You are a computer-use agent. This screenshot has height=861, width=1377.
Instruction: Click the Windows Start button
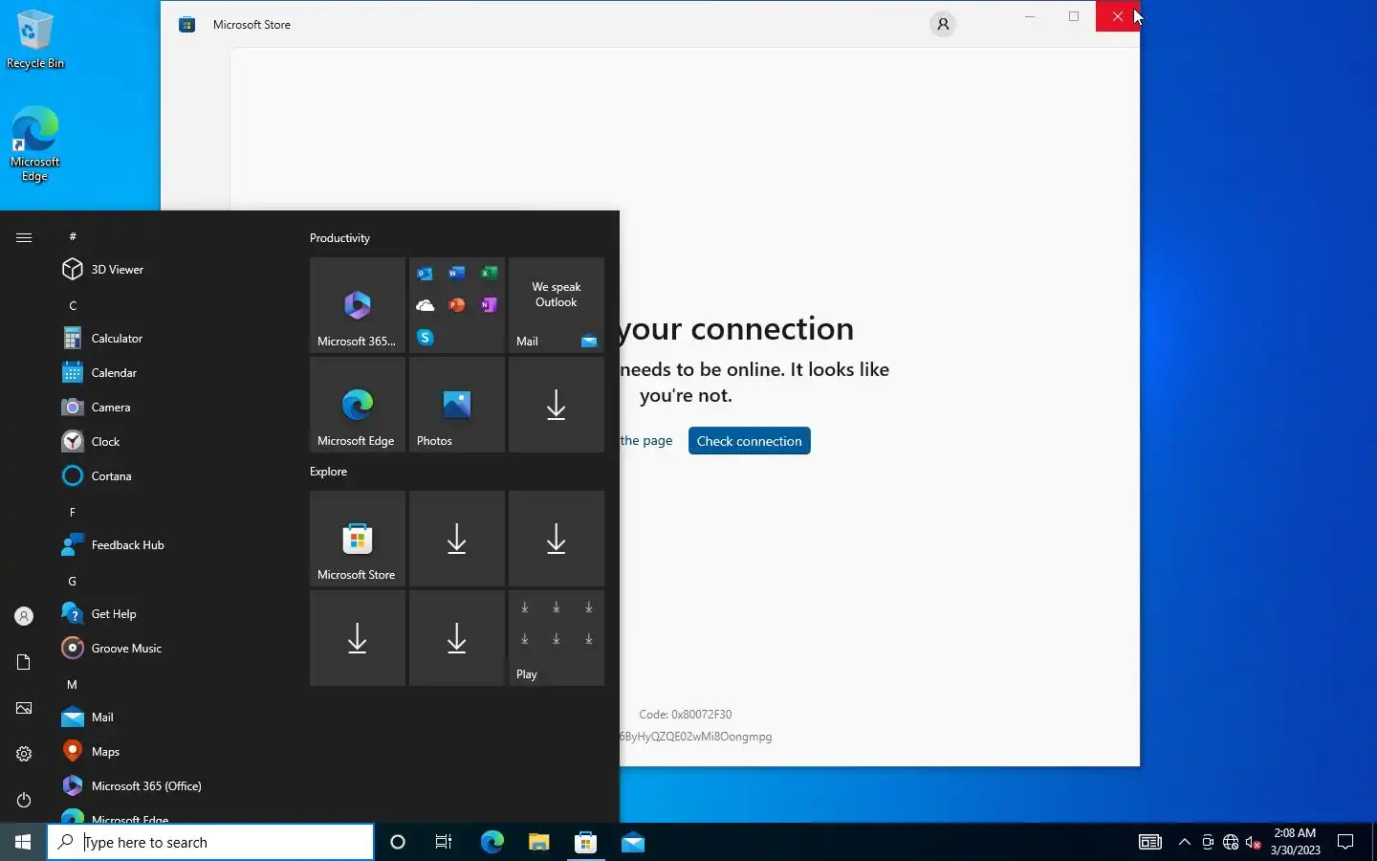23,842
